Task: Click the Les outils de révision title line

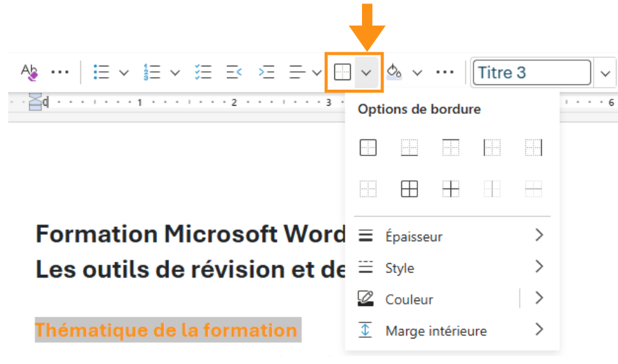Action: [x=190, y=269]
